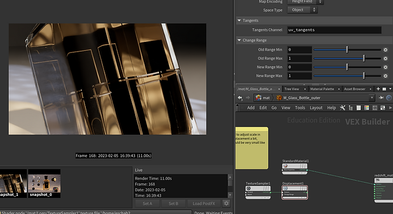Click the Old Range Min value field
The width and height of the screenshot is (393, 214).
pyautogui.click(x=299, y=50)
